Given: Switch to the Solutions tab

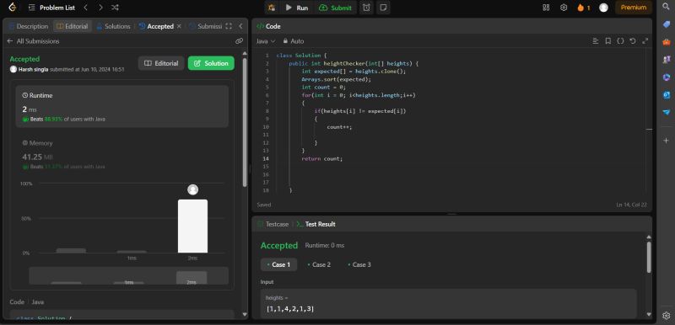Looking at the screenshot, I should [x=113, y=26].
